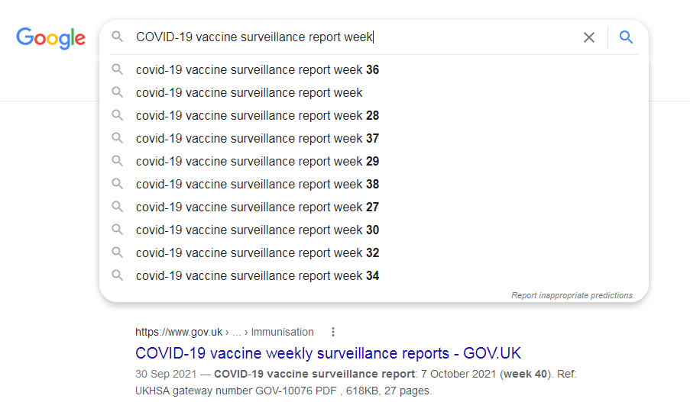The width and height of the screenshot is (690, 402).
Task: Select suggestion ending in week 37
Action: coord(258,139)
